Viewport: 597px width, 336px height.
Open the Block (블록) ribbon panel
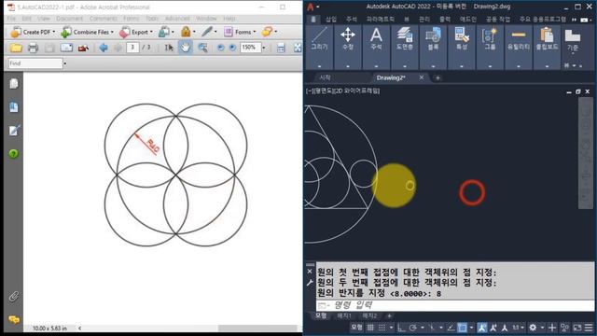433,47
